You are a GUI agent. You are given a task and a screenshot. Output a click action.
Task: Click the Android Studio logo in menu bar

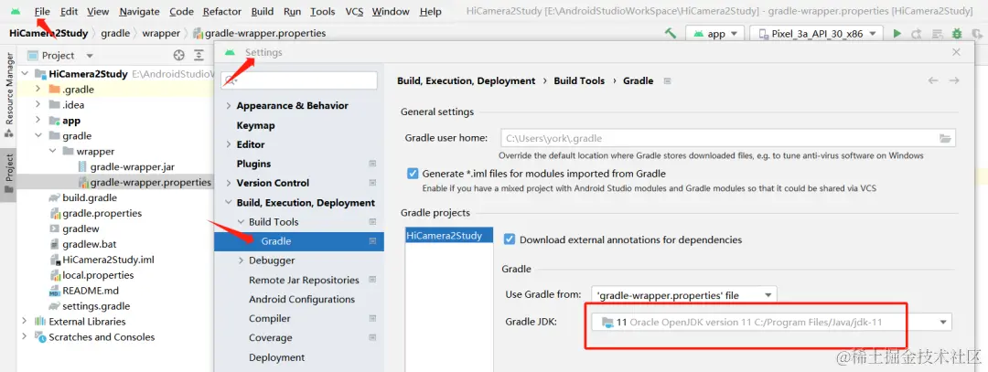16,11
